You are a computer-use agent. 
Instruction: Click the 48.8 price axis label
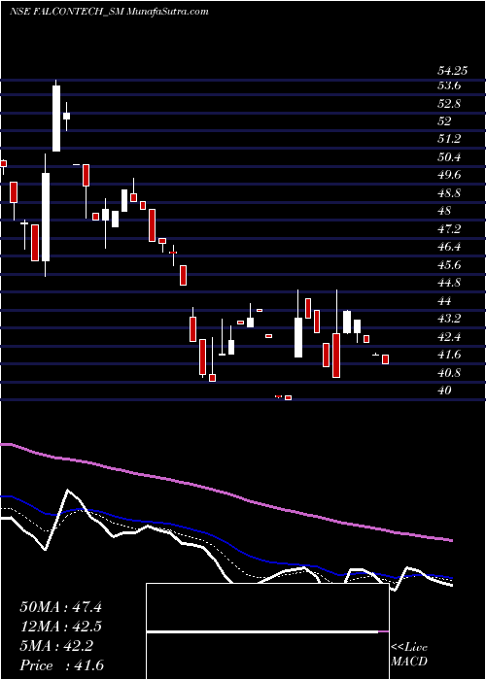449,193
